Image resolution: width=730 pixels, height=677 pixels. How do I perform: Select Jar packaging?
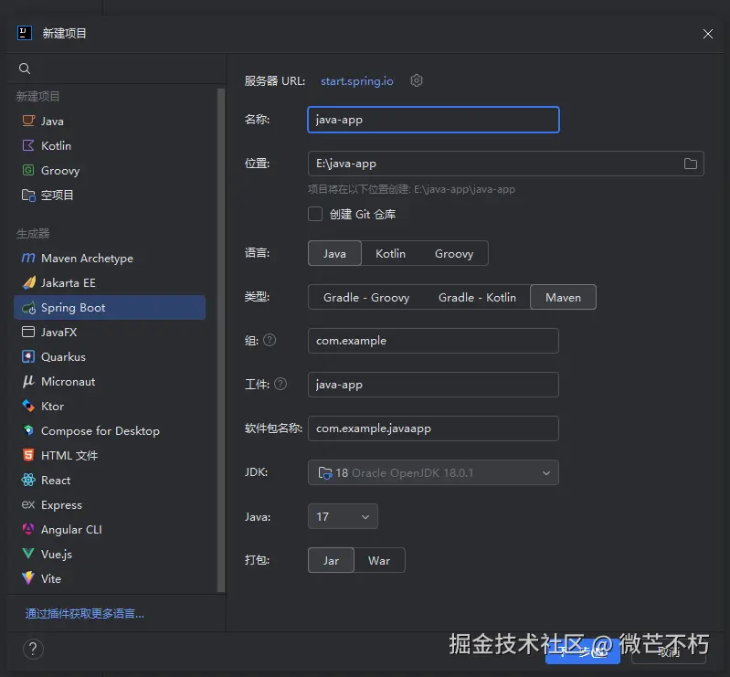point(331,561)
